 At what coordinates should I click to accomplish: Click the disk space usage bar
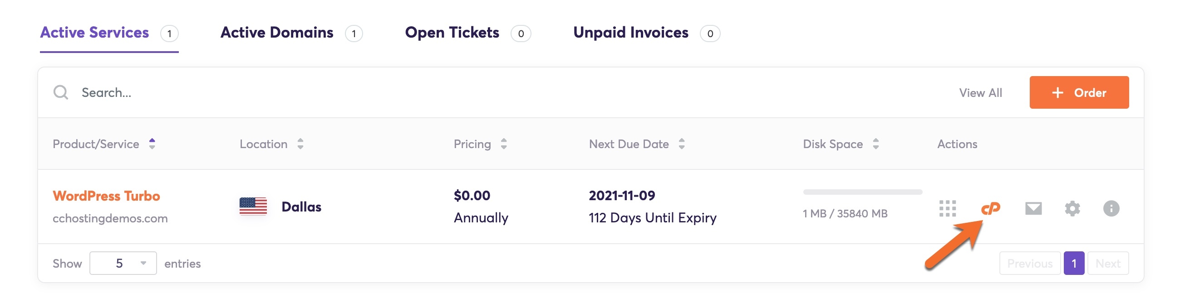pyautogui.click(x=862, y=192)
